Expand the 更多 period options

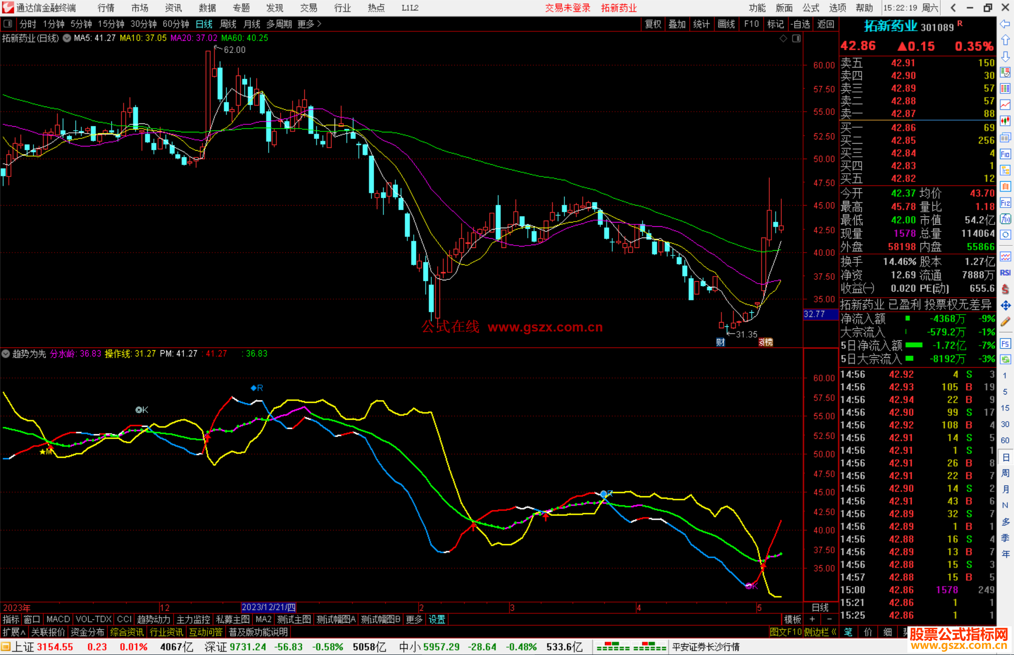[x=309, y=24]
